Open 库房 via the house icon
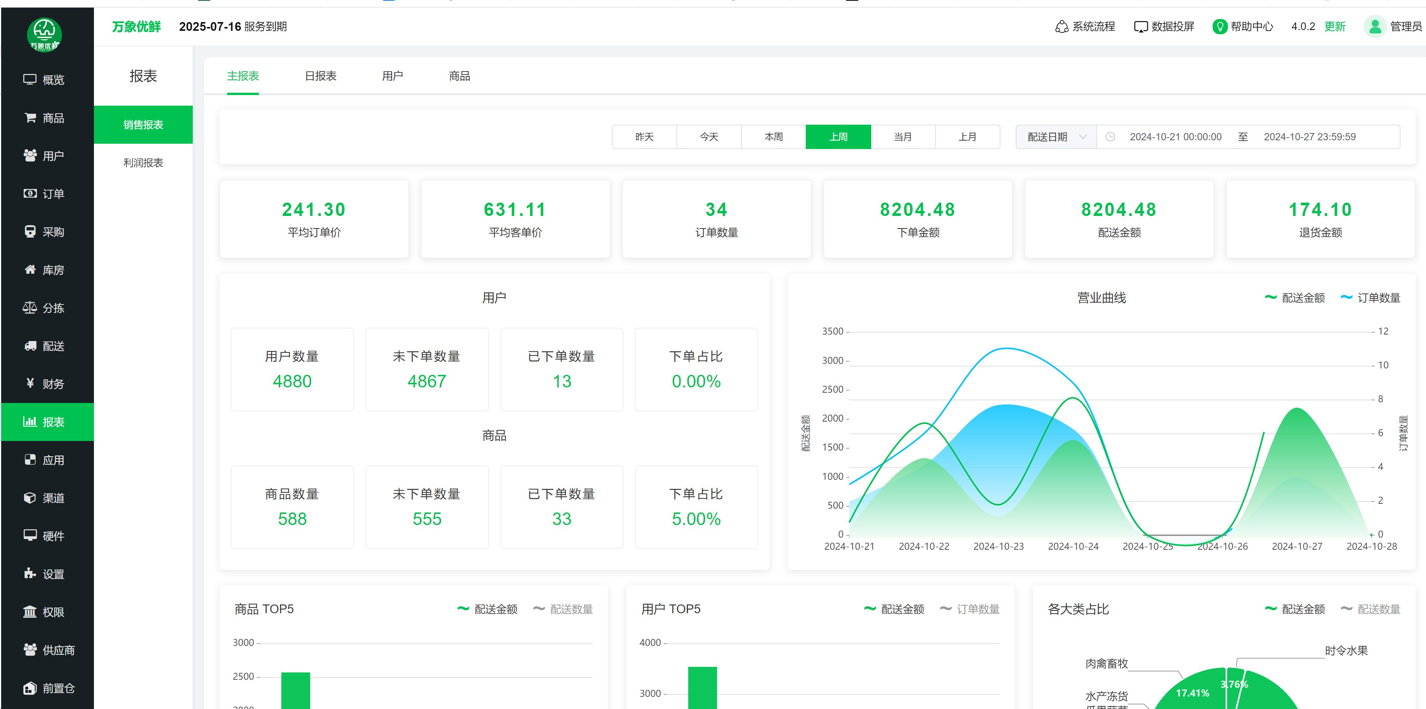The image size is (1426, 709). pyautogui.click(x=30, y=270)
